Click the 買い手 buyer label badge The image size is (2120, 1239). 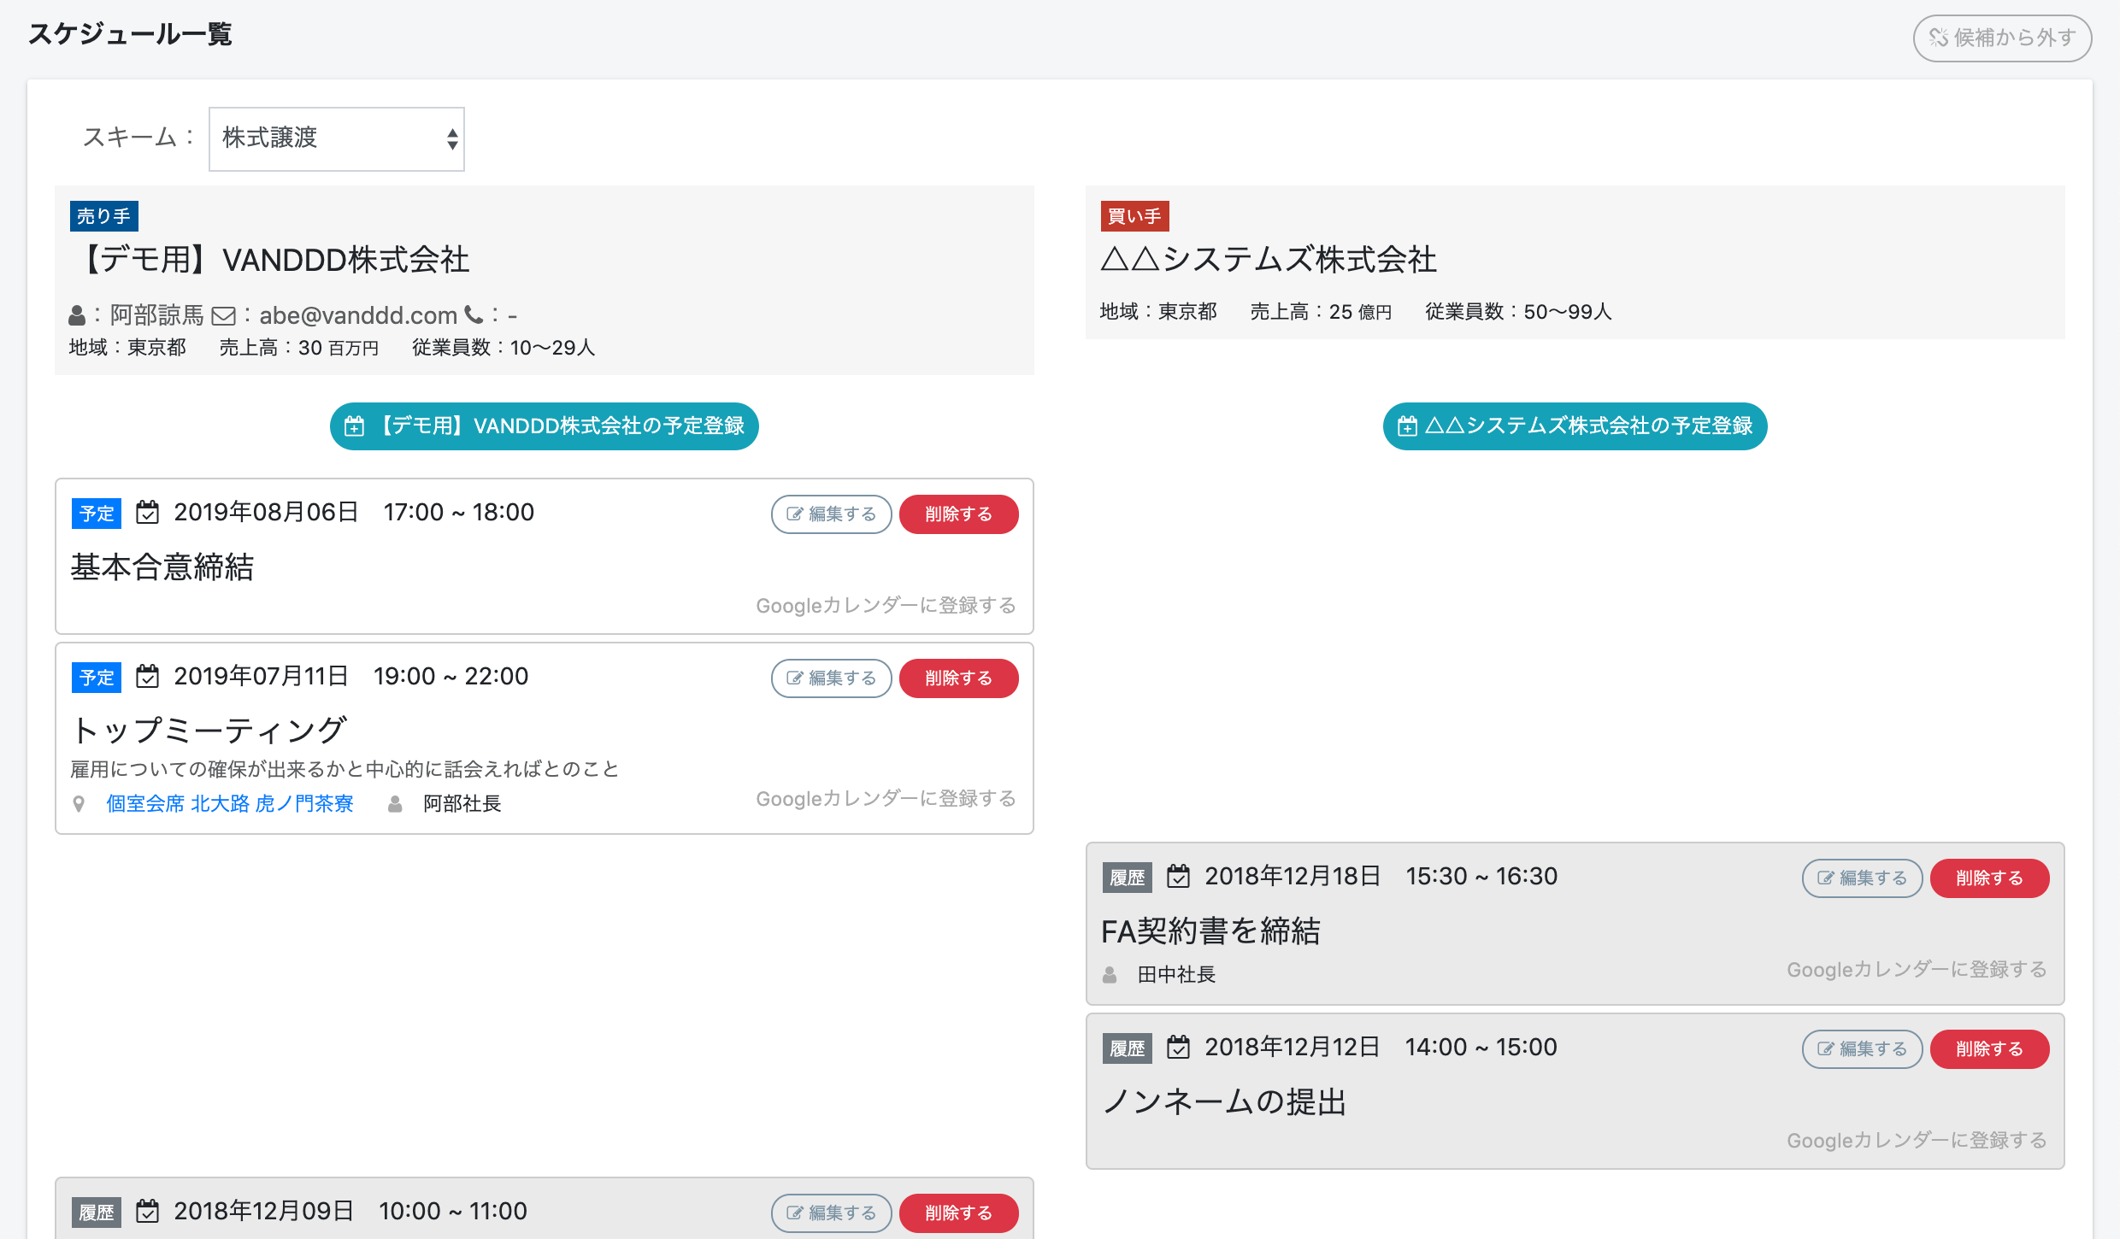(1134, 216)
